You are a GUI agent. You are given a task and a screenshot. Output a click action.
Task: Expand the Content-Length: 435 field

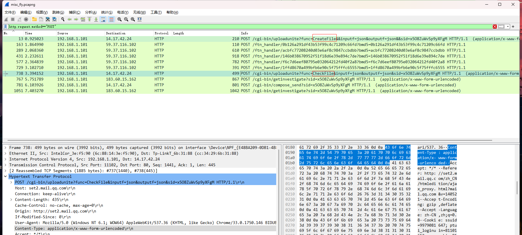(11, 199)
